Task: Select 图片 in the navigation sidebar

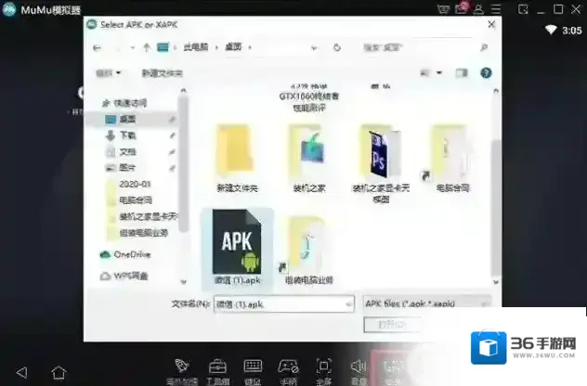Action: (127, 168)
